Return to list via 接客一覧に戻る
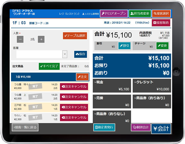 (x=25, y=127)
